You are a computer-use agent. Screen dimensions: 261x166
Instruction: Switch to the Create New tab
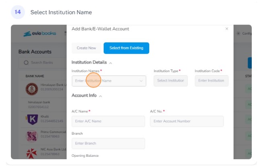86,48
